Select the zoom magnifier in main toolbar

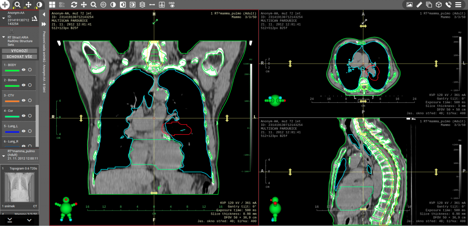tap(93, 5)
